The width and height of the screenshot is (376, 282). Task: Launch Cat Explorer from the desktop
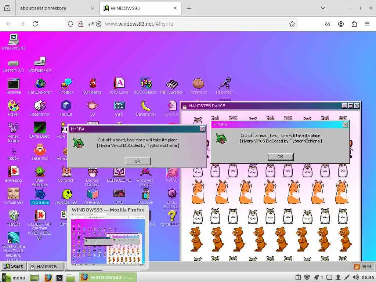pyautogui.click(x=40, y=86)
